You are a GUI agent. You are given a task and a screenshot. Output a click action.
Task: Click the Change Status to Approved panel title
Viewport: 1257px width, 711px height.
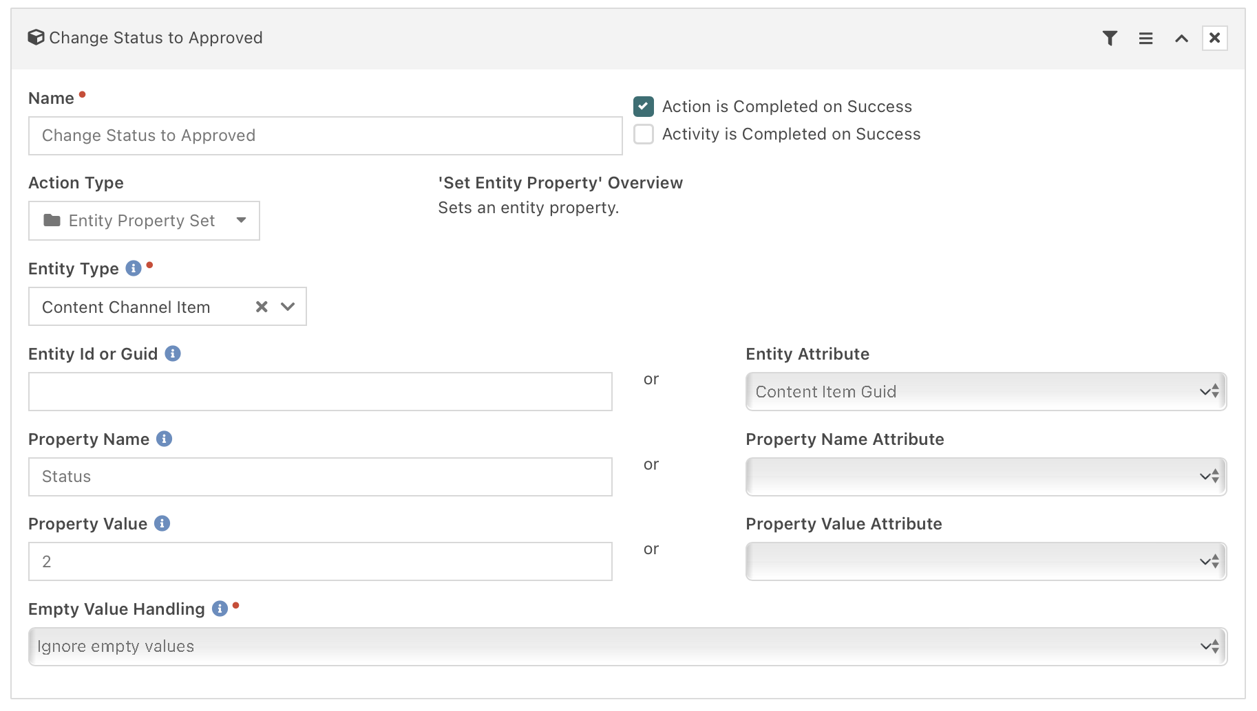point(156,38)
